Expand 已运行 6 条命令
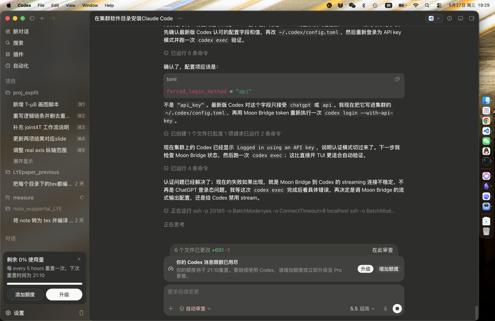Viewport: 495px width, 321px height. pos(186,53)
